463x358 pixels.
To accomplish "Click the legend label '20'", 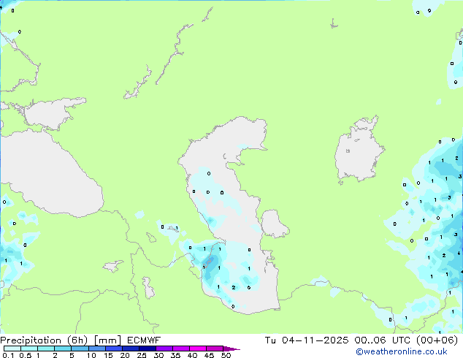I will tap(125, 355).
